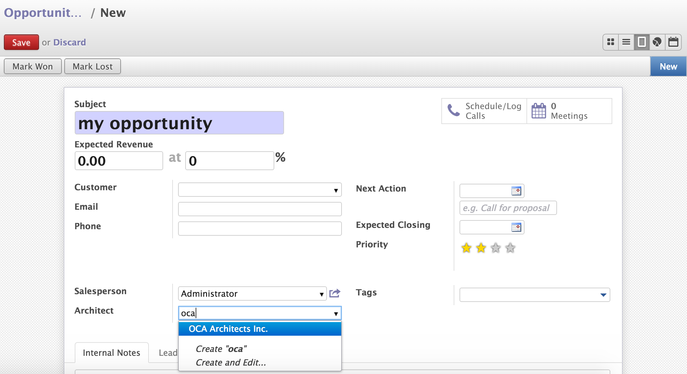This screenshot has width=687, height=374.
Task: Open the Internal Notes tab
Action: [x=111, y=353]
